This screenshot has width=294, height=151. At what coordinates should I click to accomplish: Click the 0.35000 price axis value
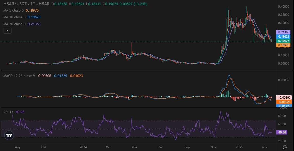click(x=284, y=14)
